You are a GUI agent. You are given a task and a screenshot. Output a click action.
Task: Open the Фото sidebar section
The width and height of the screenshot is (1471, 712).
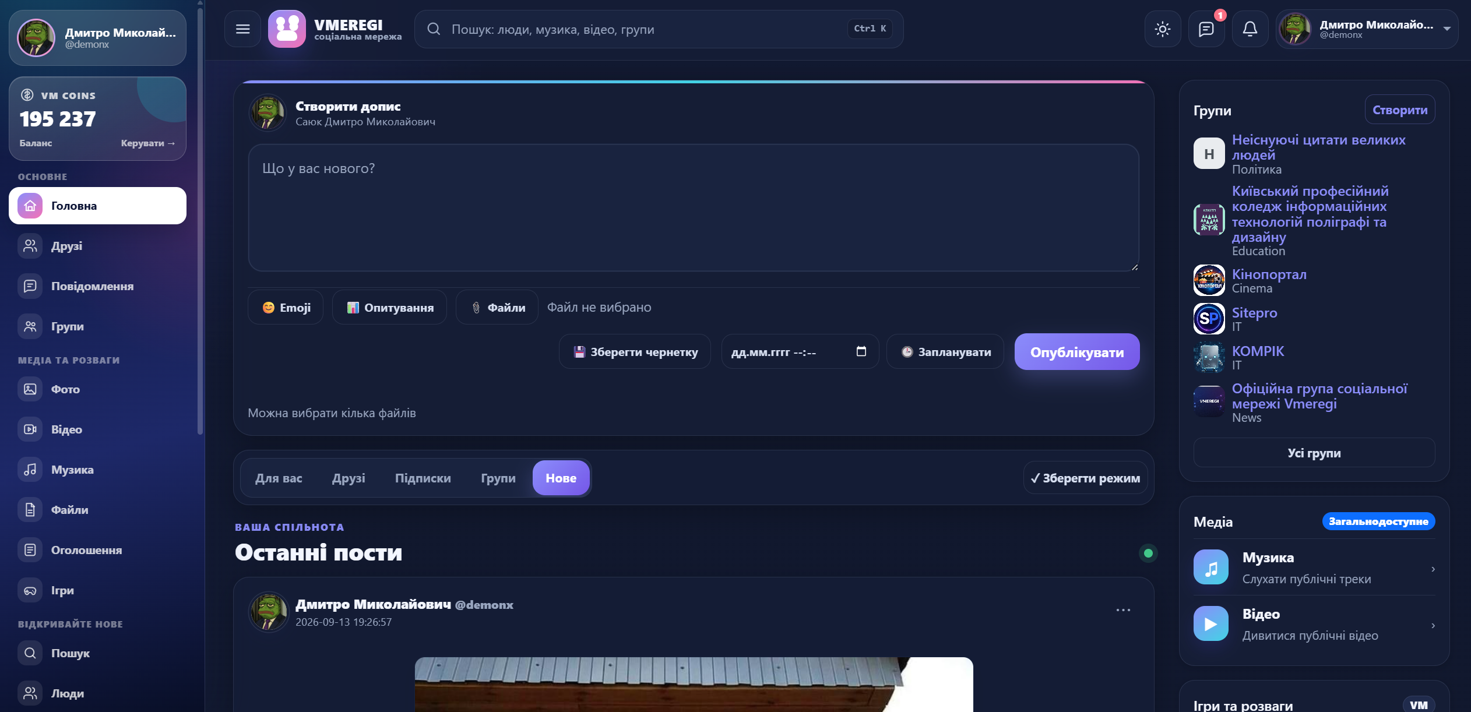(97, 389)
